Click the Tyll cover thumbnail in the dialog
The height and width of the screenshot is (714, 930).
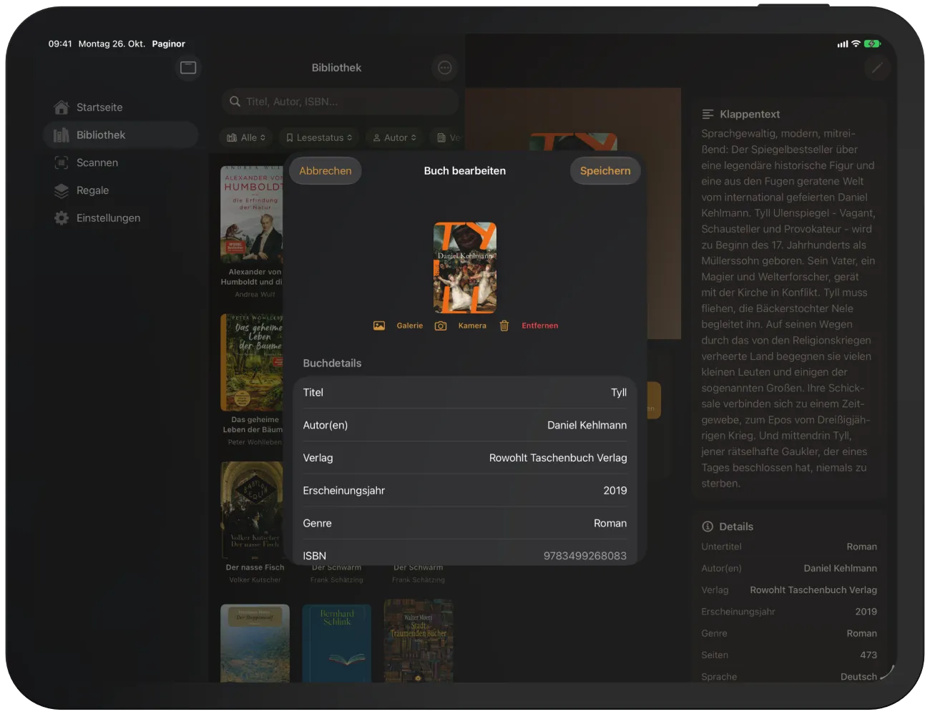(x=465, y=268)
